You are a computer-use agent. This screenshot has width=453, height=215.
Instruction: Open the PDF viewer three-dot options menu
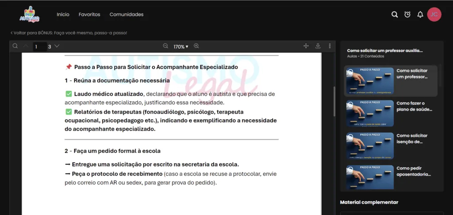click(330, 46)
